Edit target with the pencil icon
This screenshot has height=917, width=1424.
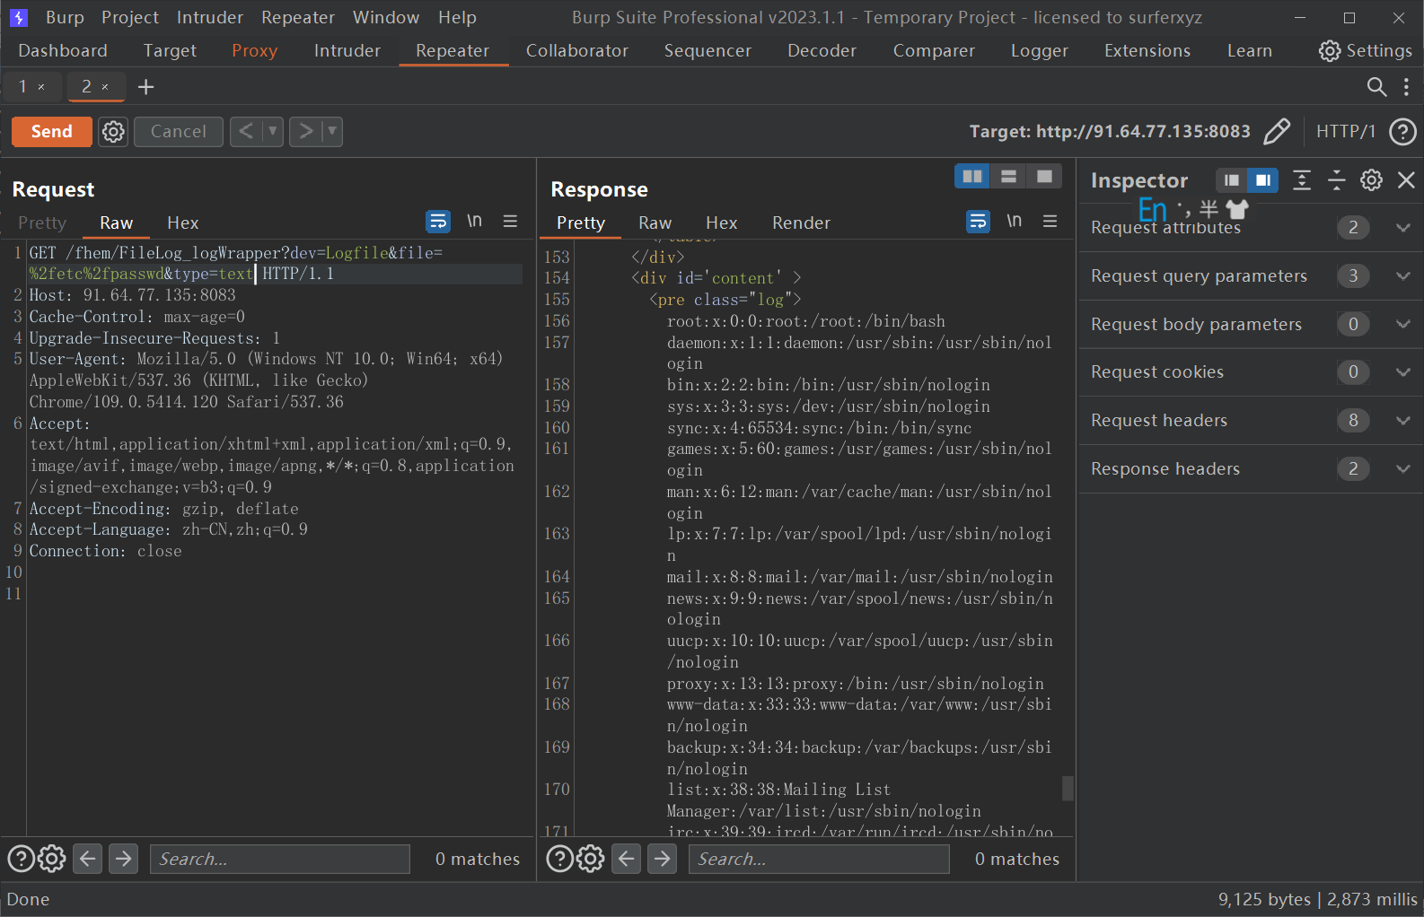click(1277, 132)
